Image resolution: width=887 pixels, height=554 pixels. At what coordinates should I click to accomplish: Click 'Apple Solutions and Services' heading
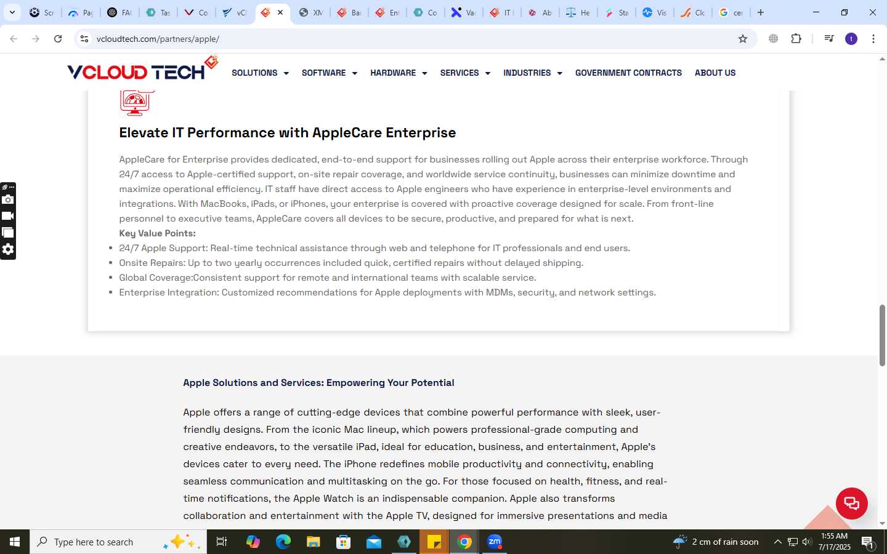(318, 383)
